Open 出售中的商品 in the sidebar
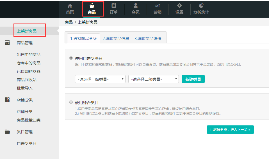The width and height of the screenshot is (269, 159). (29, 55)
